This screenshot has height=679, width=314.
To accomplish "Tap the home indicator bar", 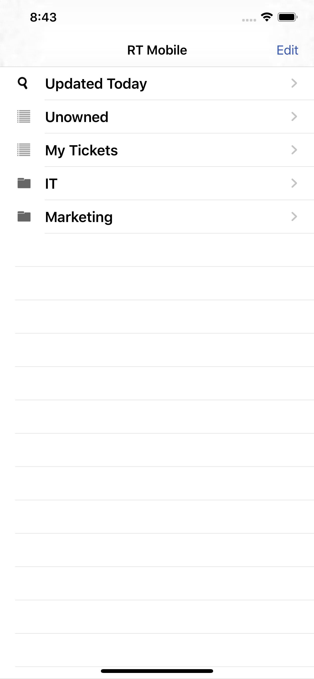I will coord(157,671).
